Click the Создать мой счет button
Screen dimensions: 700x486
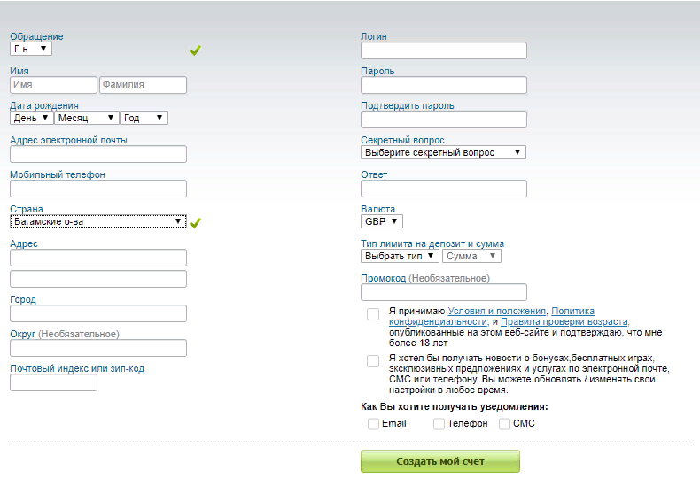[439, 461]
